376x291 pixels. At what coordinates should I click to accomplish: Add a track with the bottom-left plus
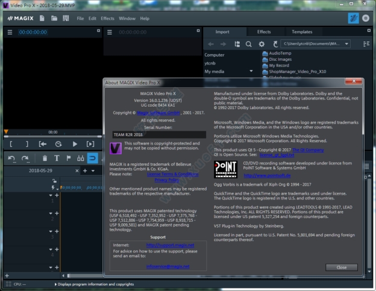point(7,276)
